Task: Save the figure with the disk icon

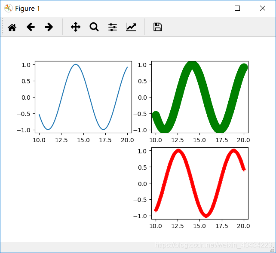Action: click(x=158, y=27)
